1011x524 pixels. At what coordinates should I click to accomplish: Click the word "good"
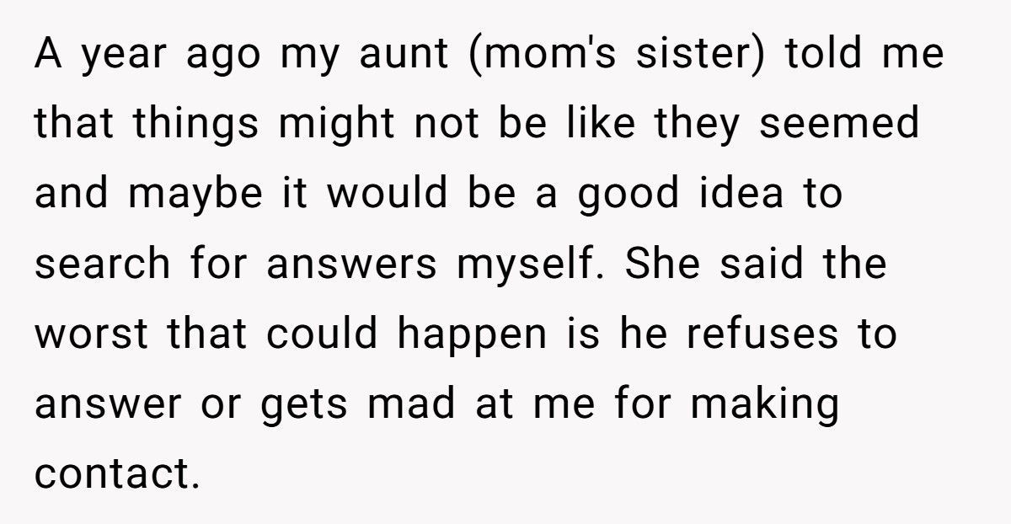pos(626,195)
